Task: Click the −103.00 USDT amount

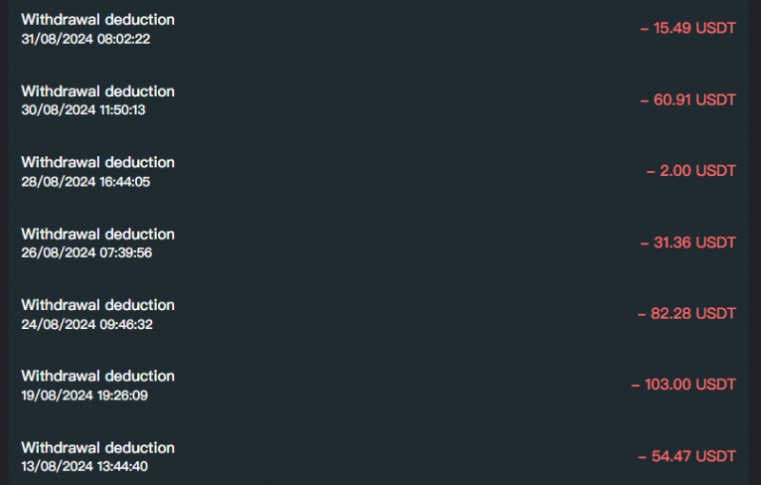Action: coord(683,385)
